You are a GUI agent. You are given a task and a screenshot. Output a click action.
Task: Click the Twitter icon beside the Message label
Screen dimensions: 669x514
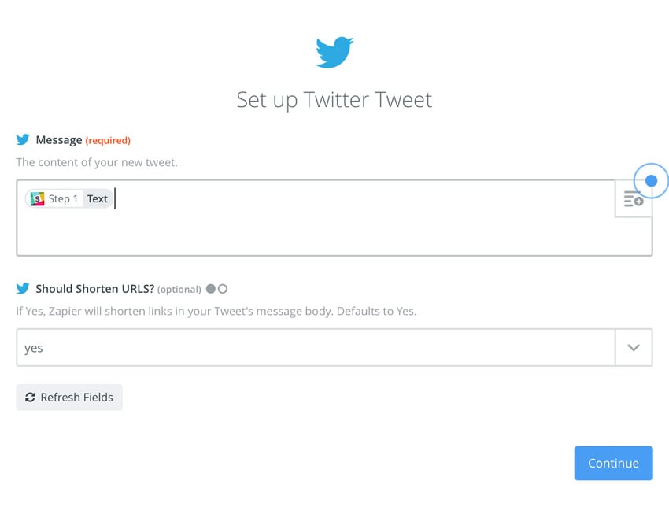(x=22, y=139)
